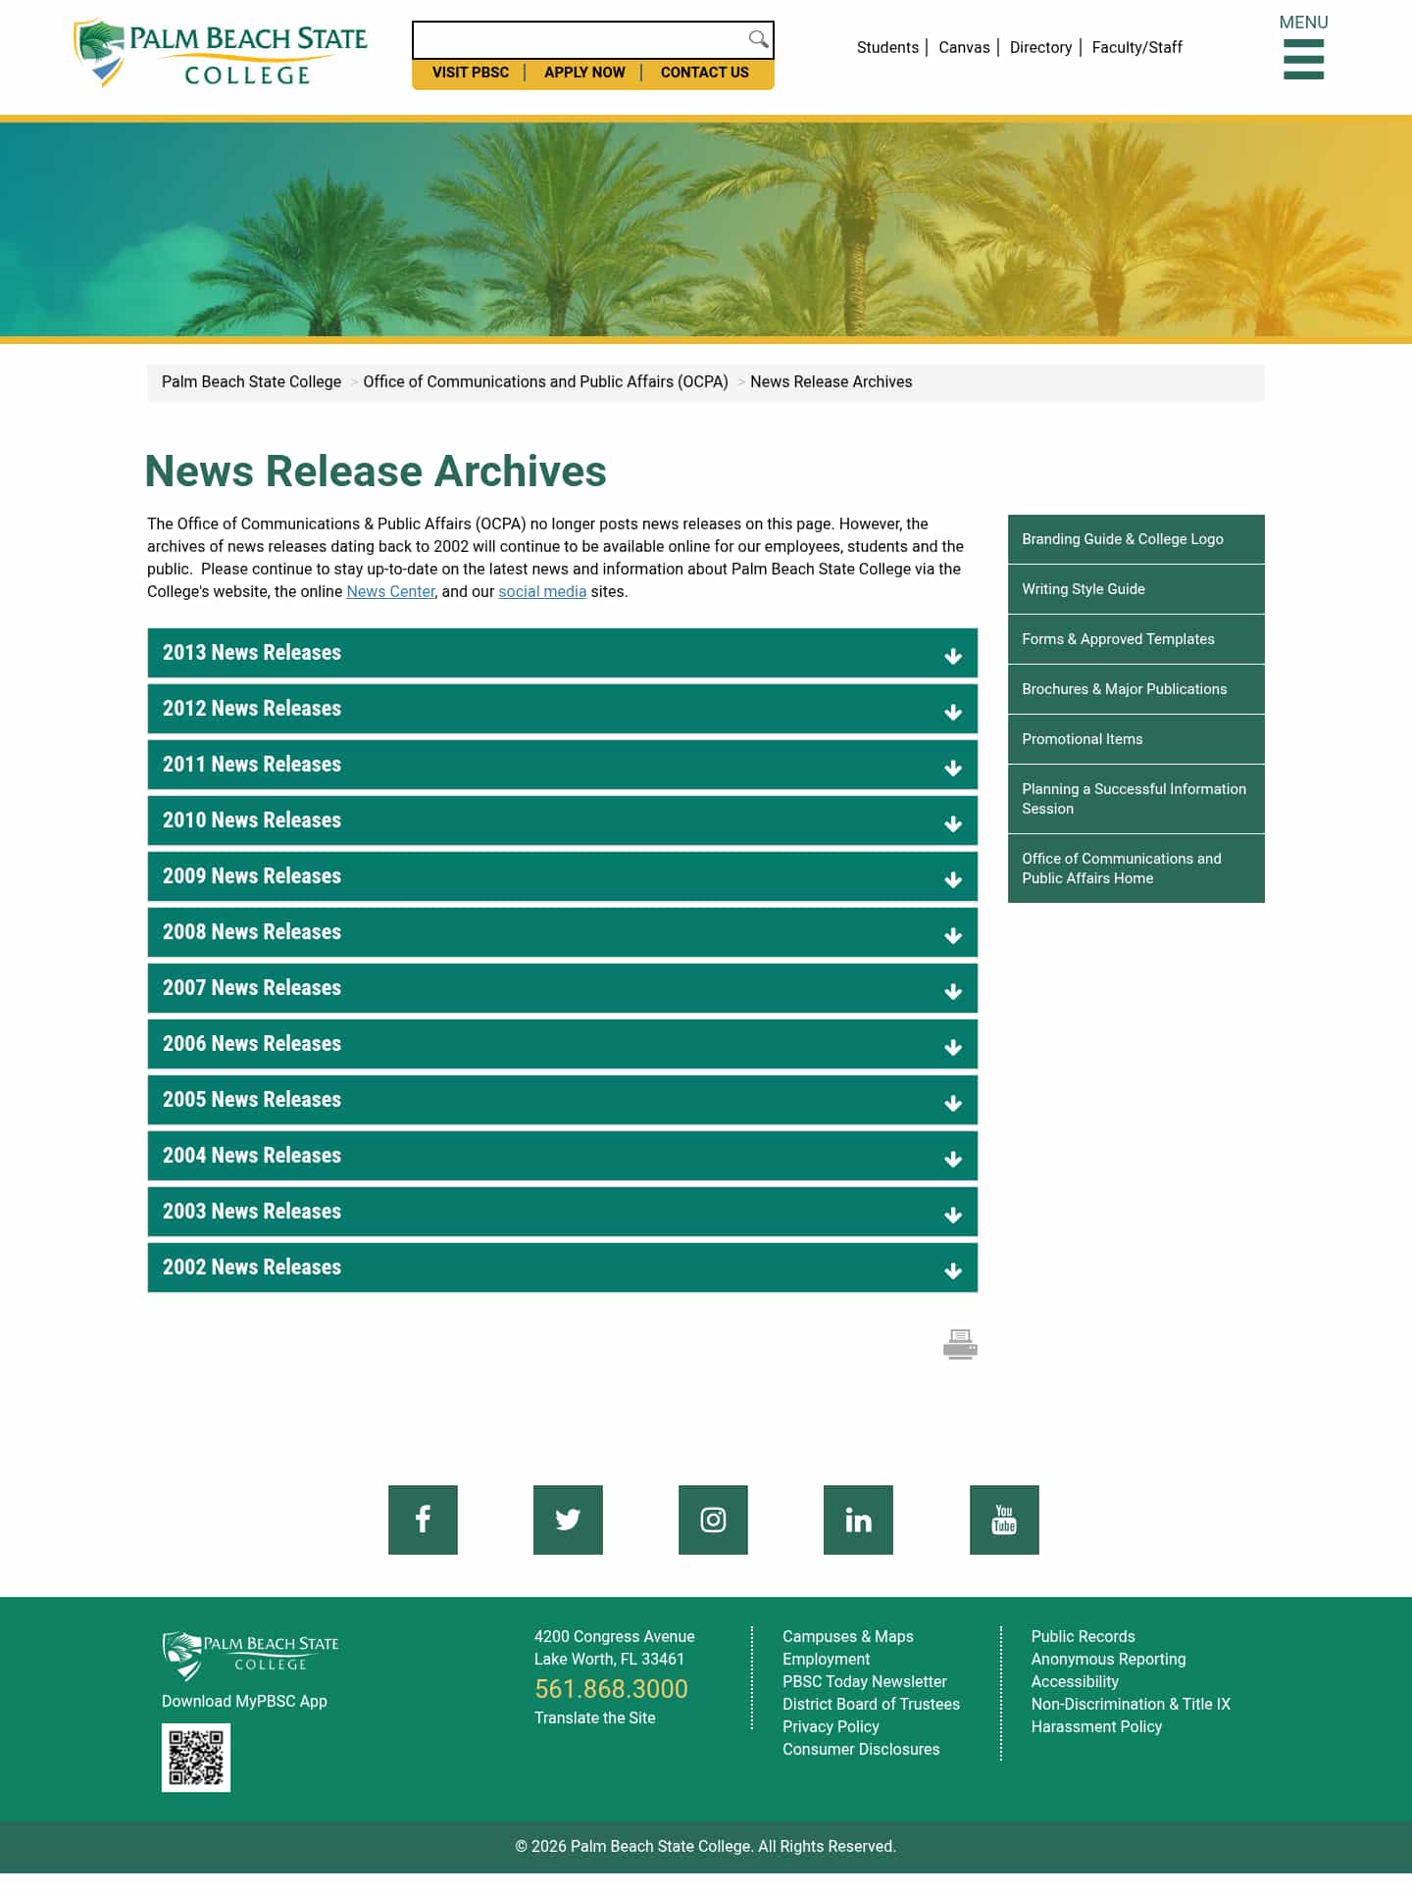
Task: Open PBSC Today Newsletter footer link
Action: click(x=864, y=1682)
